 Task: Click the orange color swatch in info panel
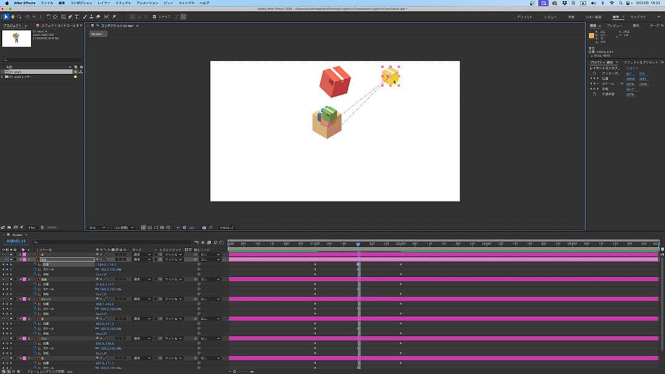(x=592, y=36)
